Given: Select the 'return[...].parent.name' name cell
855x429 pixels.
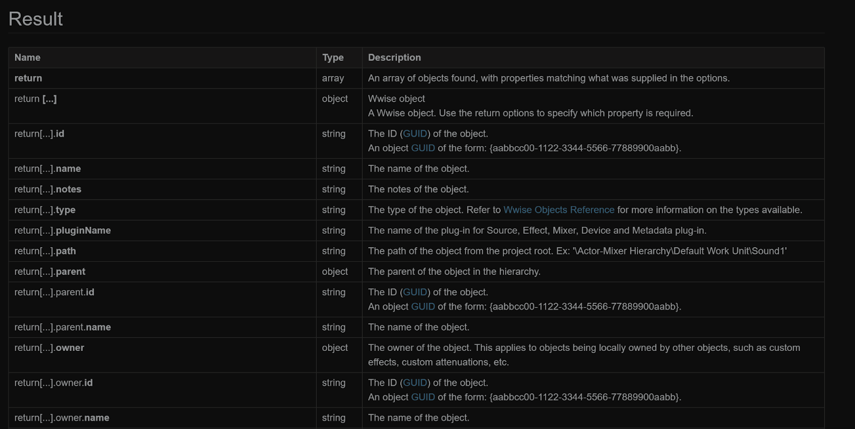Looking at the screenshot, I should [162, 327].
